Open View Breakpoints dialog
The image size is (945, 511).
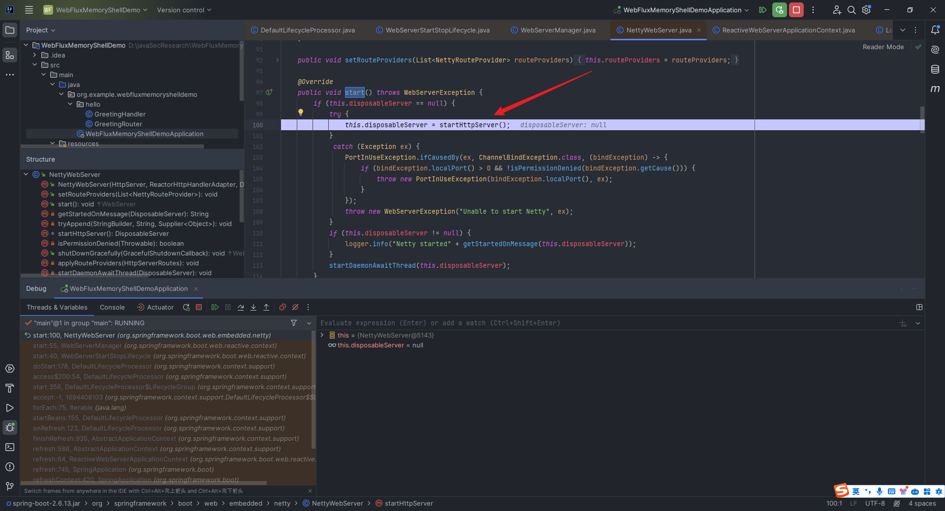pos(283,307)
